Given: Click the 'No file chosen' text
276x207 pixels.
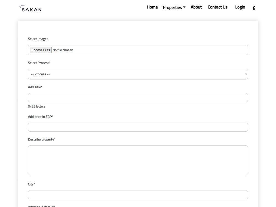Looking at the screenshot, I should (x=63, y=50).
